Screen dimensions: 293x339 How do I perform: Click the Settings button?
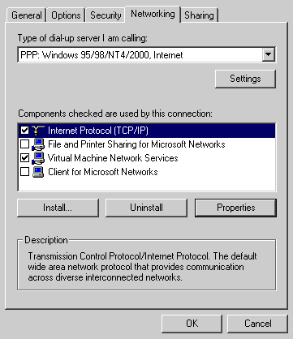245,79
